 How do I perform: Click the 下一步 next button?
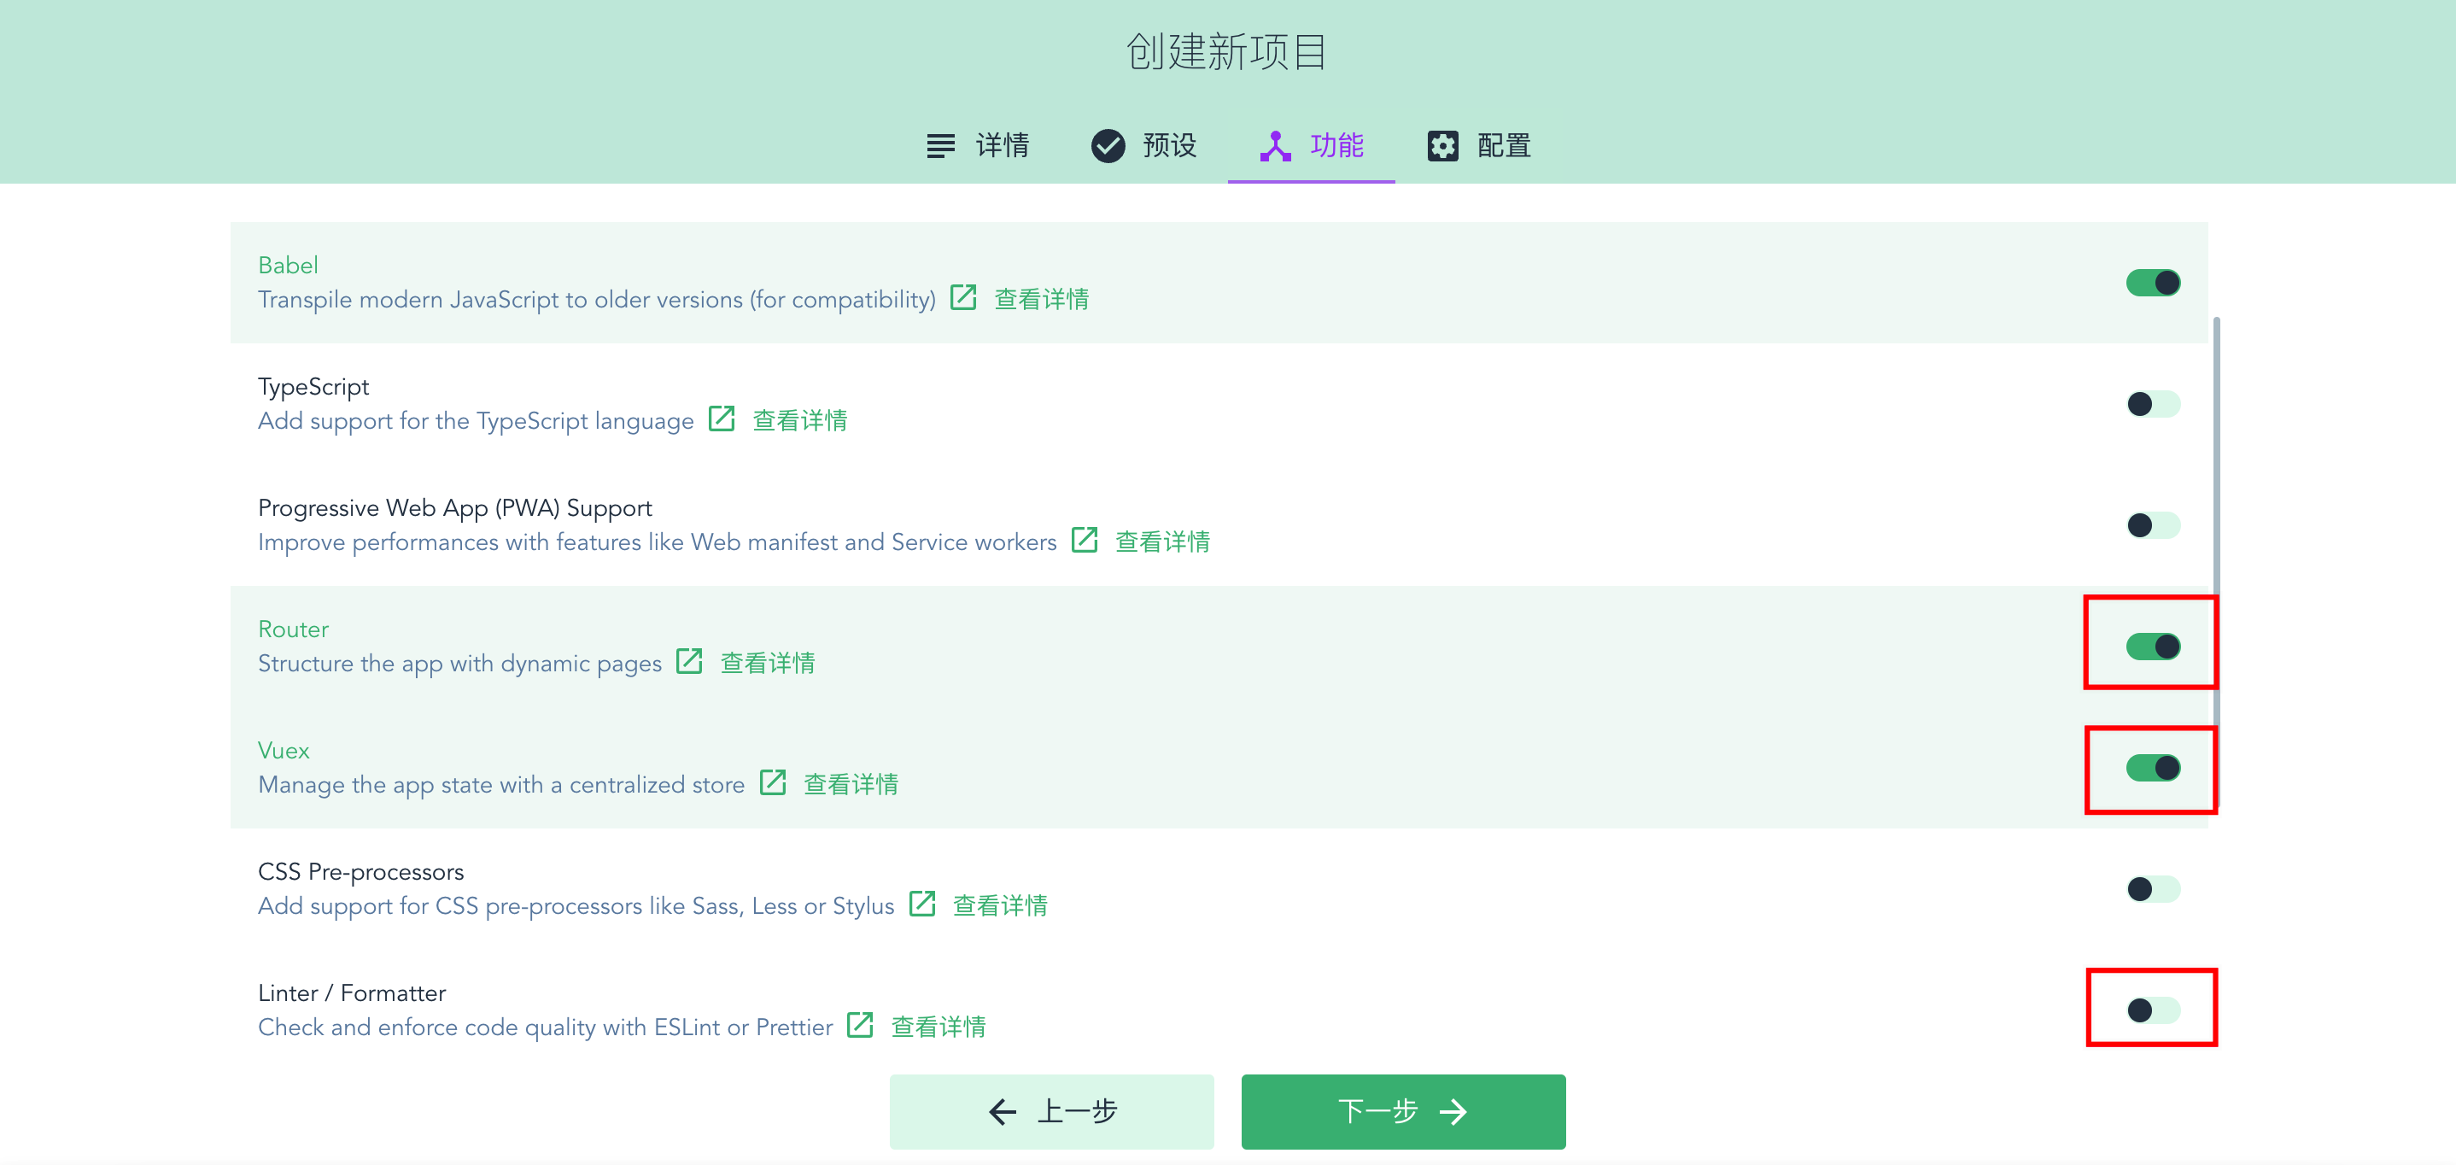pos(1402,1110)
